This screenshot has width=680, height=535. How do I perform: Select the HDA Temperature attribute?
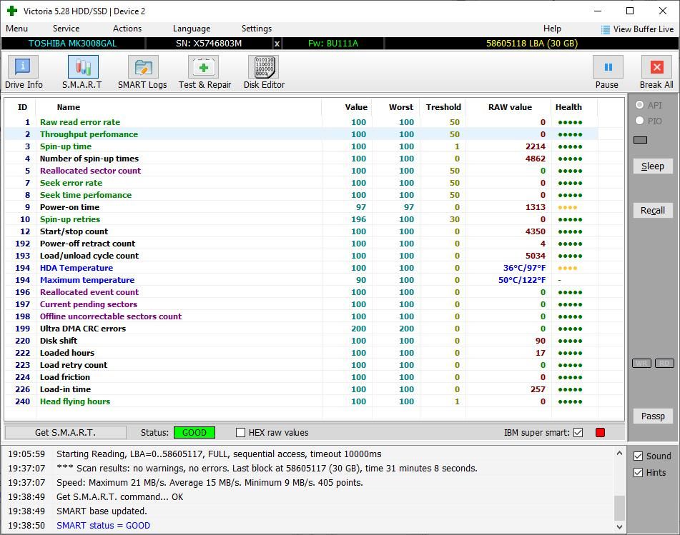[x=302, y=268]
